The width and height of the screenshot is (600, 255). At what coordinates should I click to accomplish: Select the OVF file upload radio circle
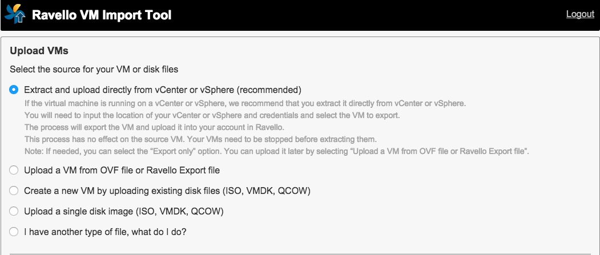point(14,170)
